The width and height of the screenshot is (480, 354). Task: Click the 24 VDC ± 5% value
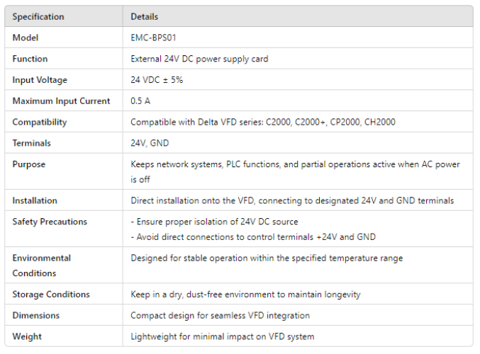[x=157, y=80]
